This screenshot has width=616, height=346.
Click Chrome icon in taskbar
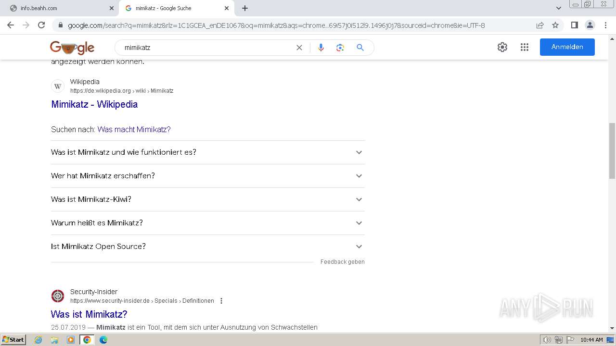[87, 340]
